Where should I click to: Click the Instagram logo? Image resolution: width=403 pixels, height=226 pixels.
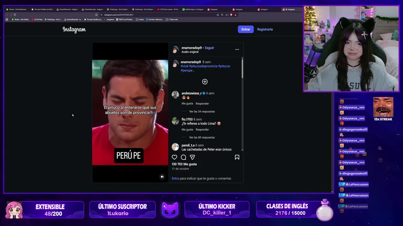74,30
